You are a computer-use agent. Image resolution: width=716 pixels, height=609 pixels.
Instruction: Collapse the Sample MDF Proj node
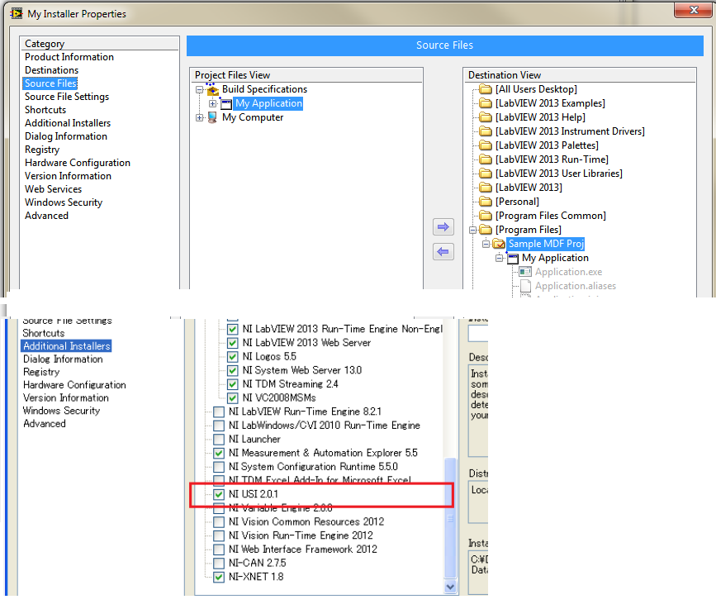coord(486,244)
